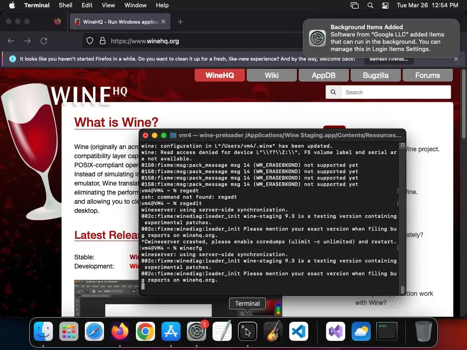The image size is (467, 350).
Task: Go forward in Firefox navigation
Action: pos(27,41)
